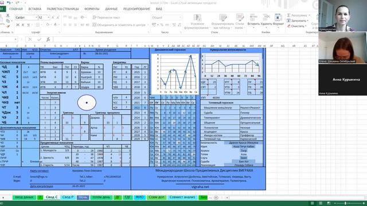Open the Calibri font name dropdown
The width and height of the screenshot is (367, 206).
(36, 18)
